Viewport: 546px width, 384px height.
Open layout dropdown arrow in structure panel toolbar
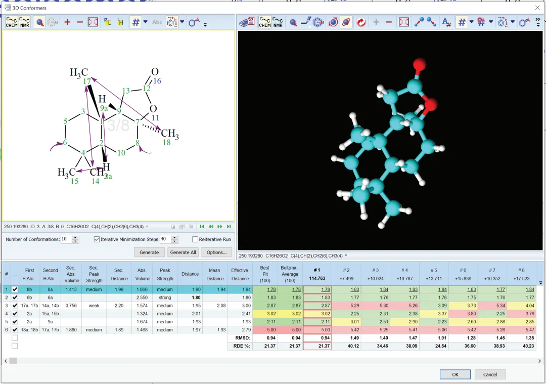pyautogui.click(x=182, y=22)
